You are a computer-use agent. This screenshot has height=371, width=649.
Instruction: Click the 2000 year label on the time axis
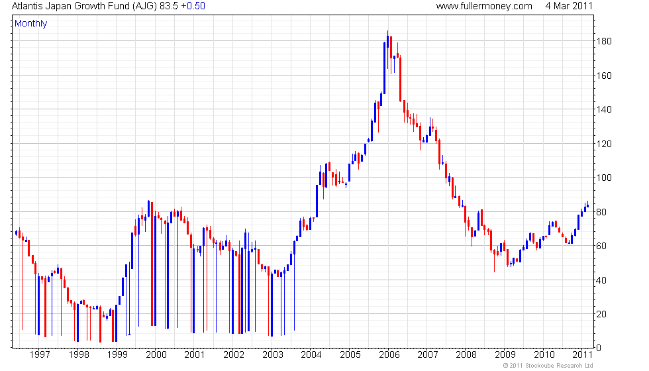click(x=156, y=355)
